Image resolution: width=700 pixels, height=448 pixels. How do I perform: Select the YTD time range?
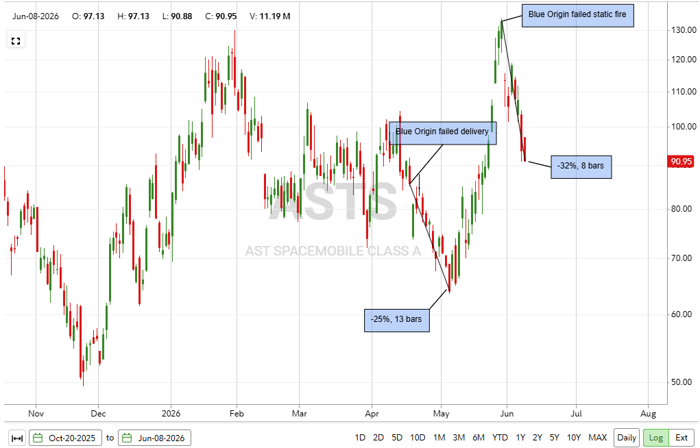click(500, 438)
